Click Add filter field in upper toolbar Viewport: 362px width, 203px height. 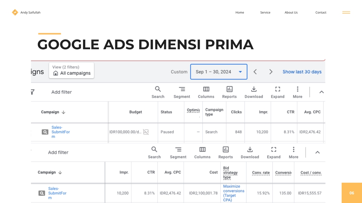coord(61,92)
